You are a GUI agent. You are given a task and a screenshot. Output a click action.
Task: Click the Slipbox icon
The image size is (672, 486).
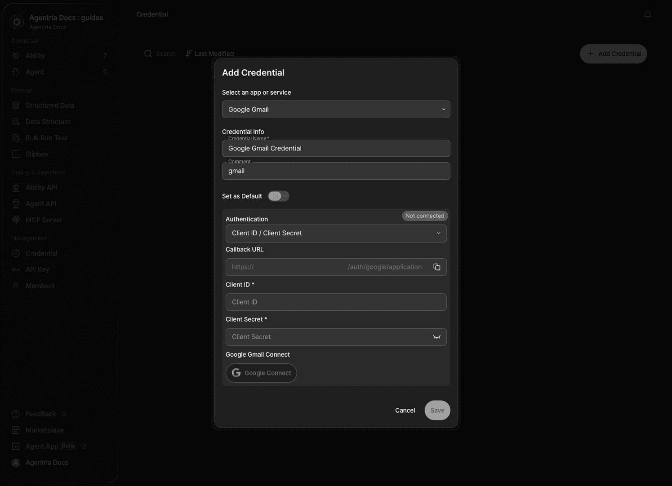click(x=16, y=154)
